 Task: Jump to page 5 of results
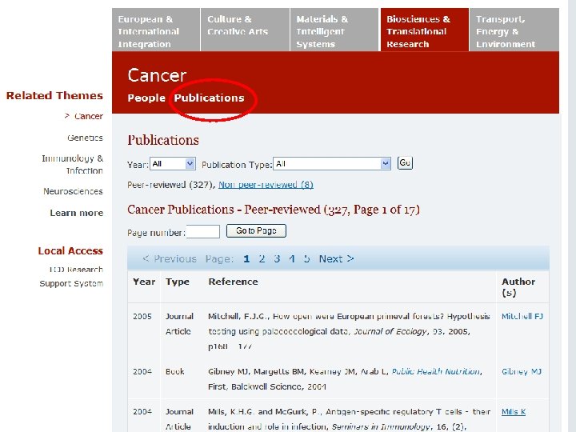click(x=307, y=259)
